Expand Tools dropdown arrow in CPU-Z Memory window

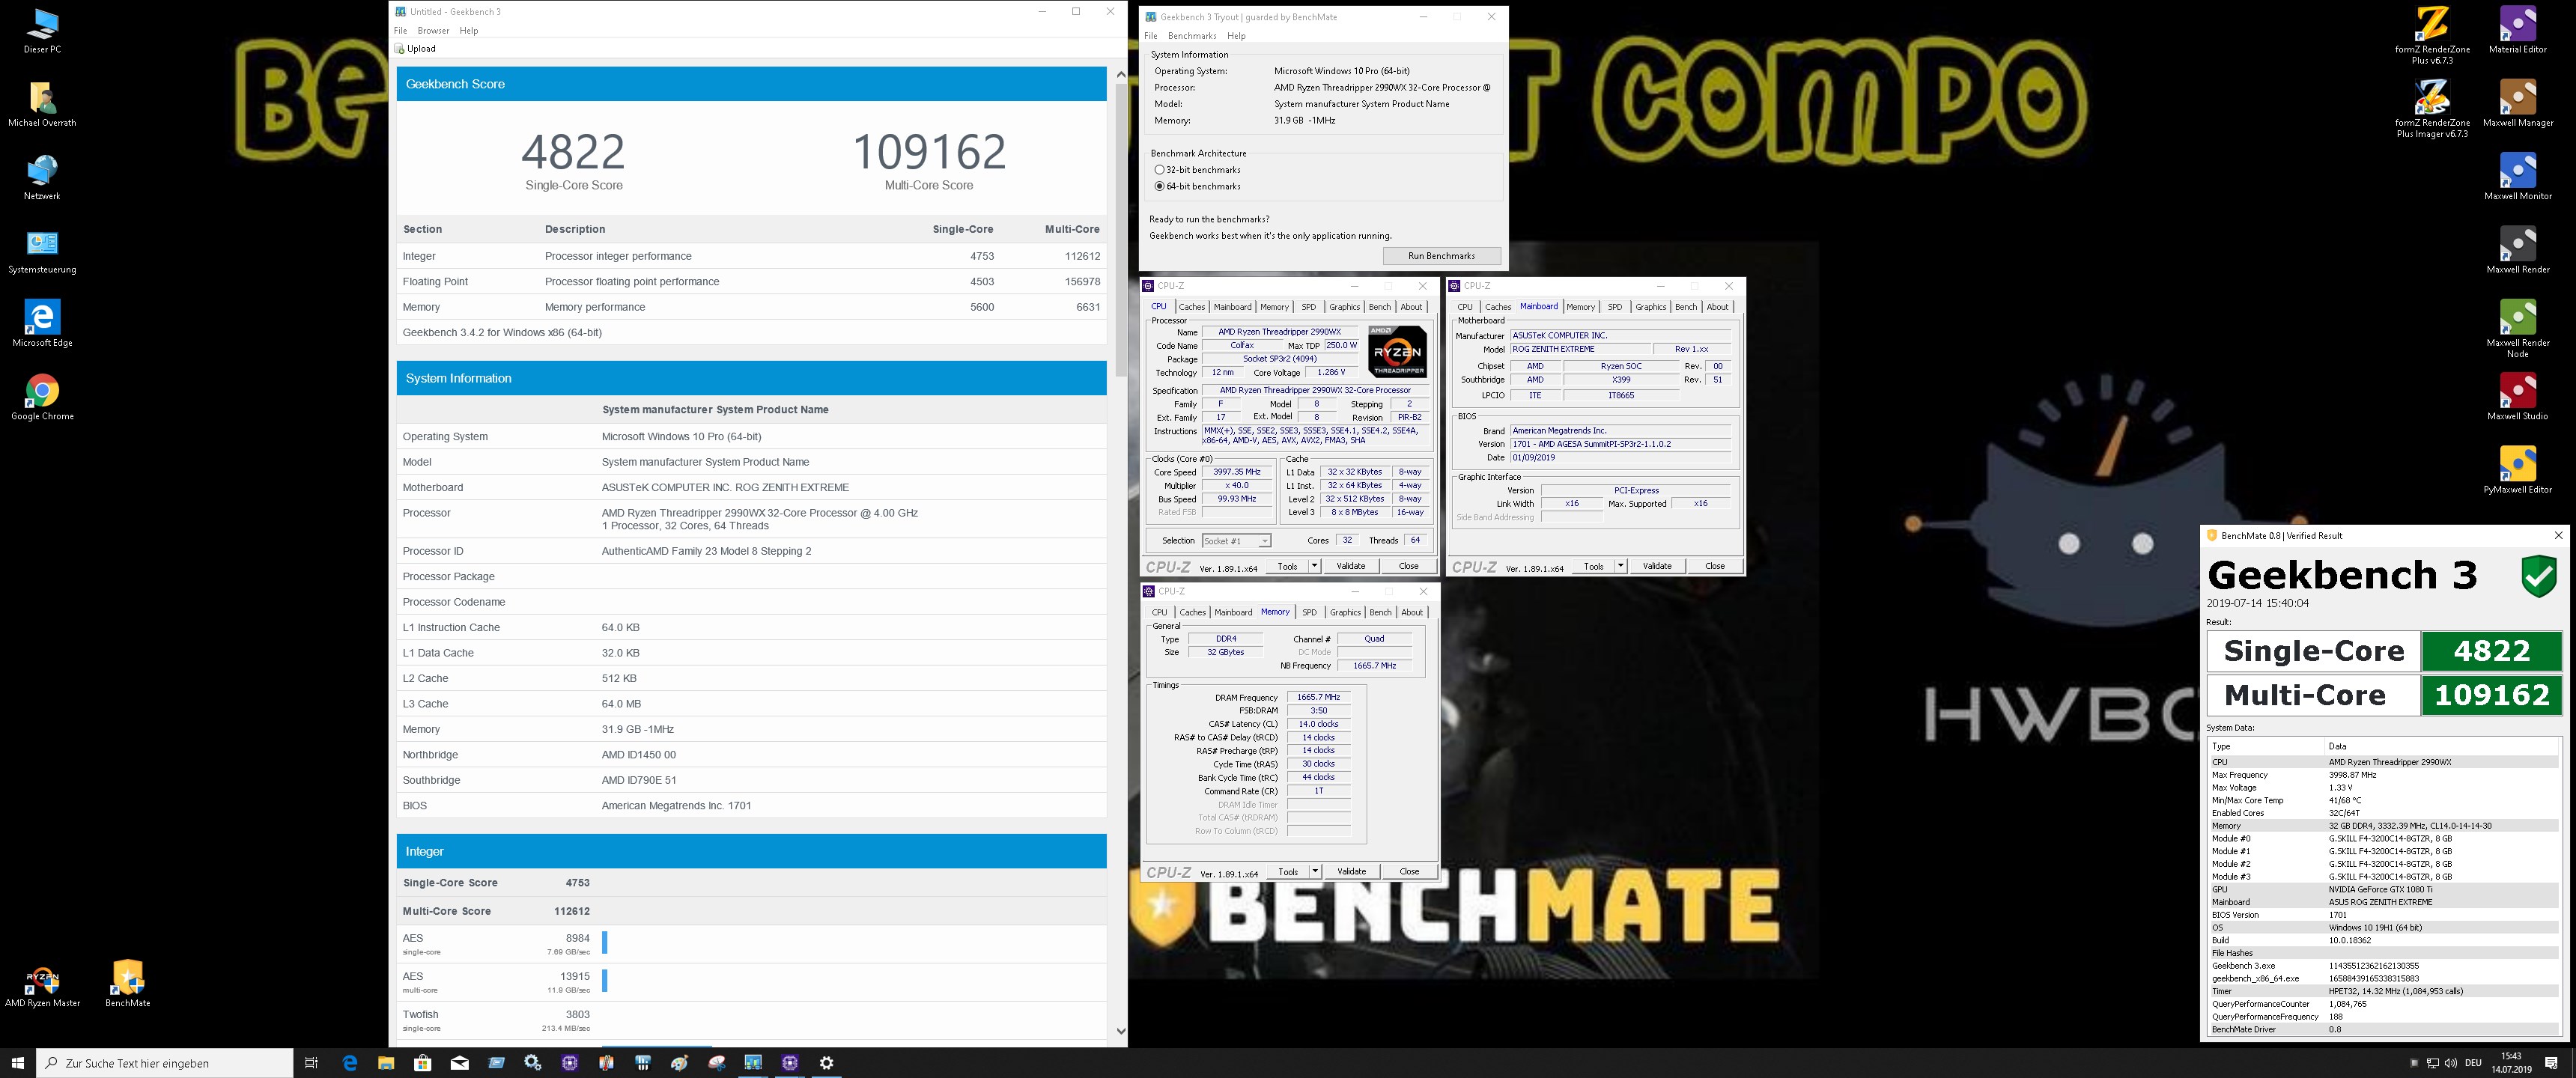point(1315,871)
